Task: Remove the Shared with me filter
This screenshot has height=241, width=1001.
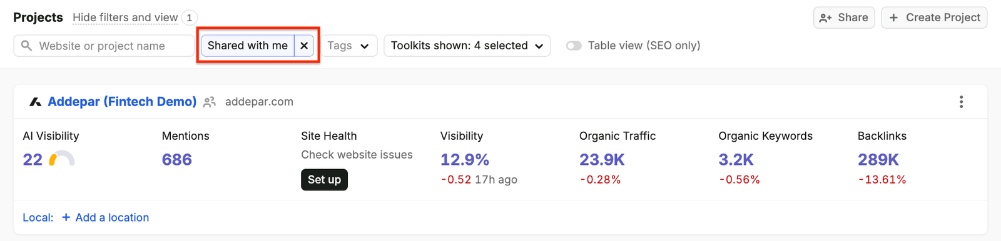Action: click(304, 46)
